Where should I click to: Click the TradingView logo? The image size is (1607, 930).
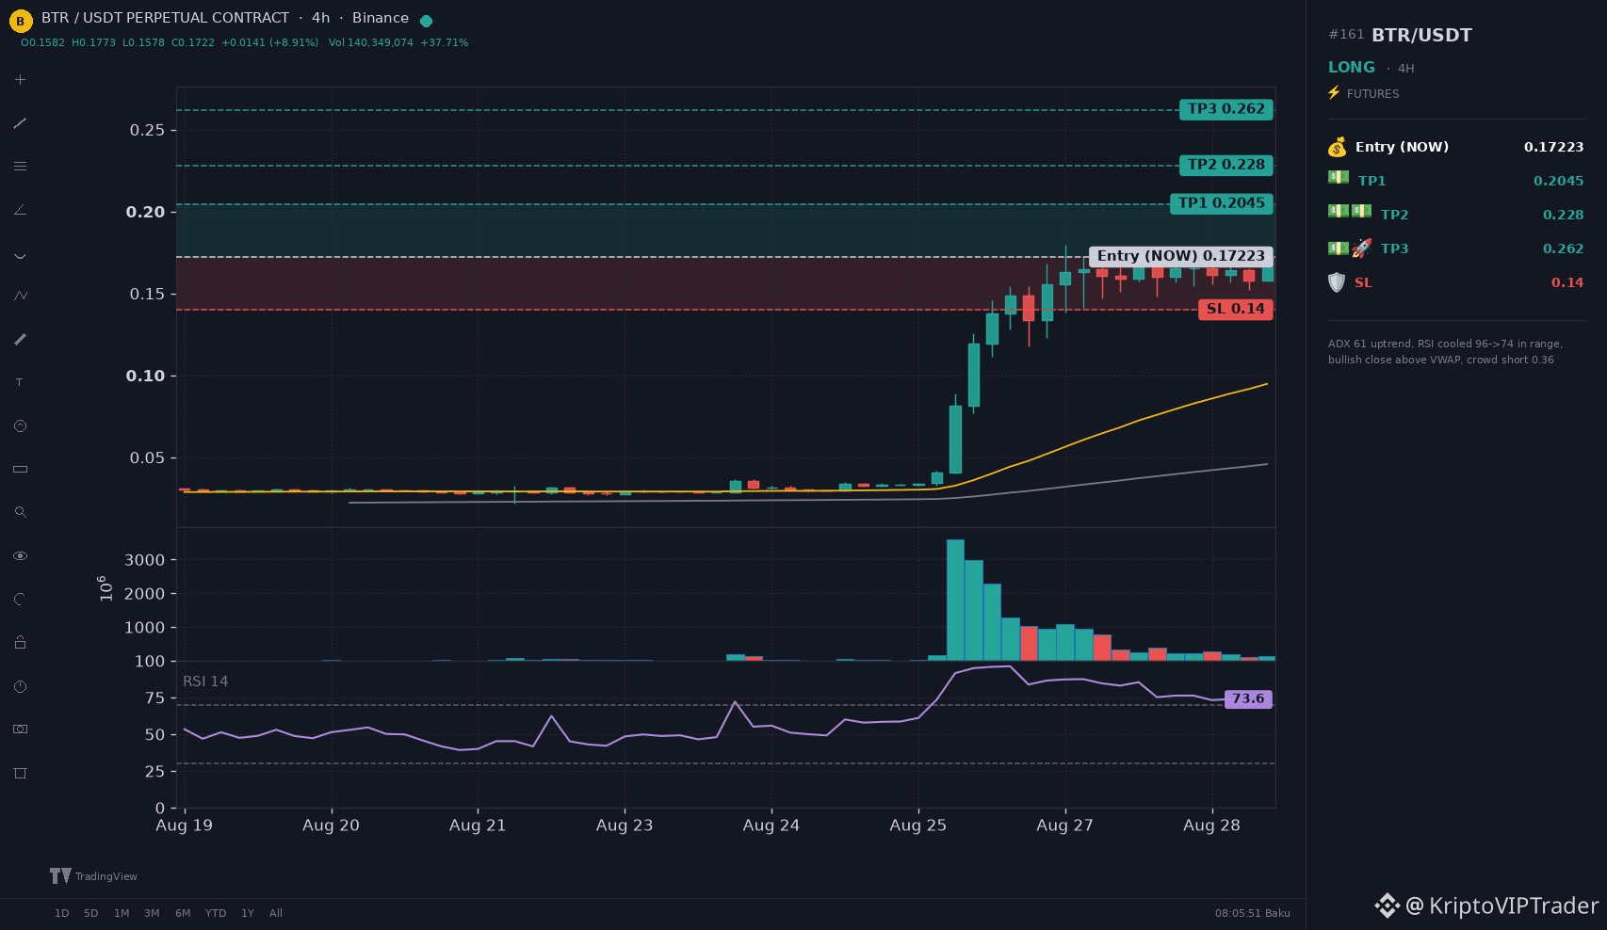coord(93,876)
